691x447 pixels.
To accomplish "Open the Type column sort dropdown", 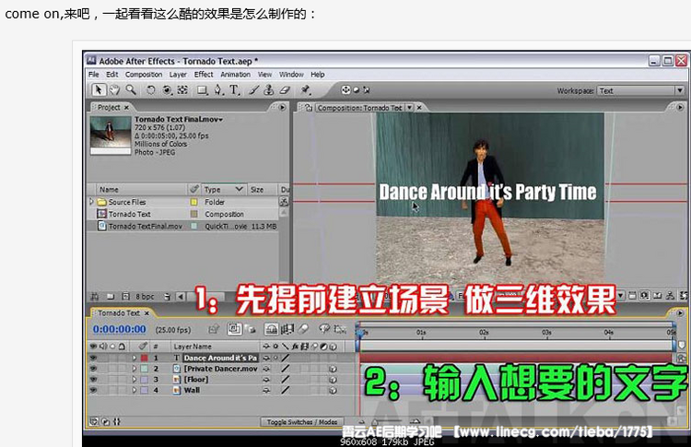I will (x=239, y=189).
